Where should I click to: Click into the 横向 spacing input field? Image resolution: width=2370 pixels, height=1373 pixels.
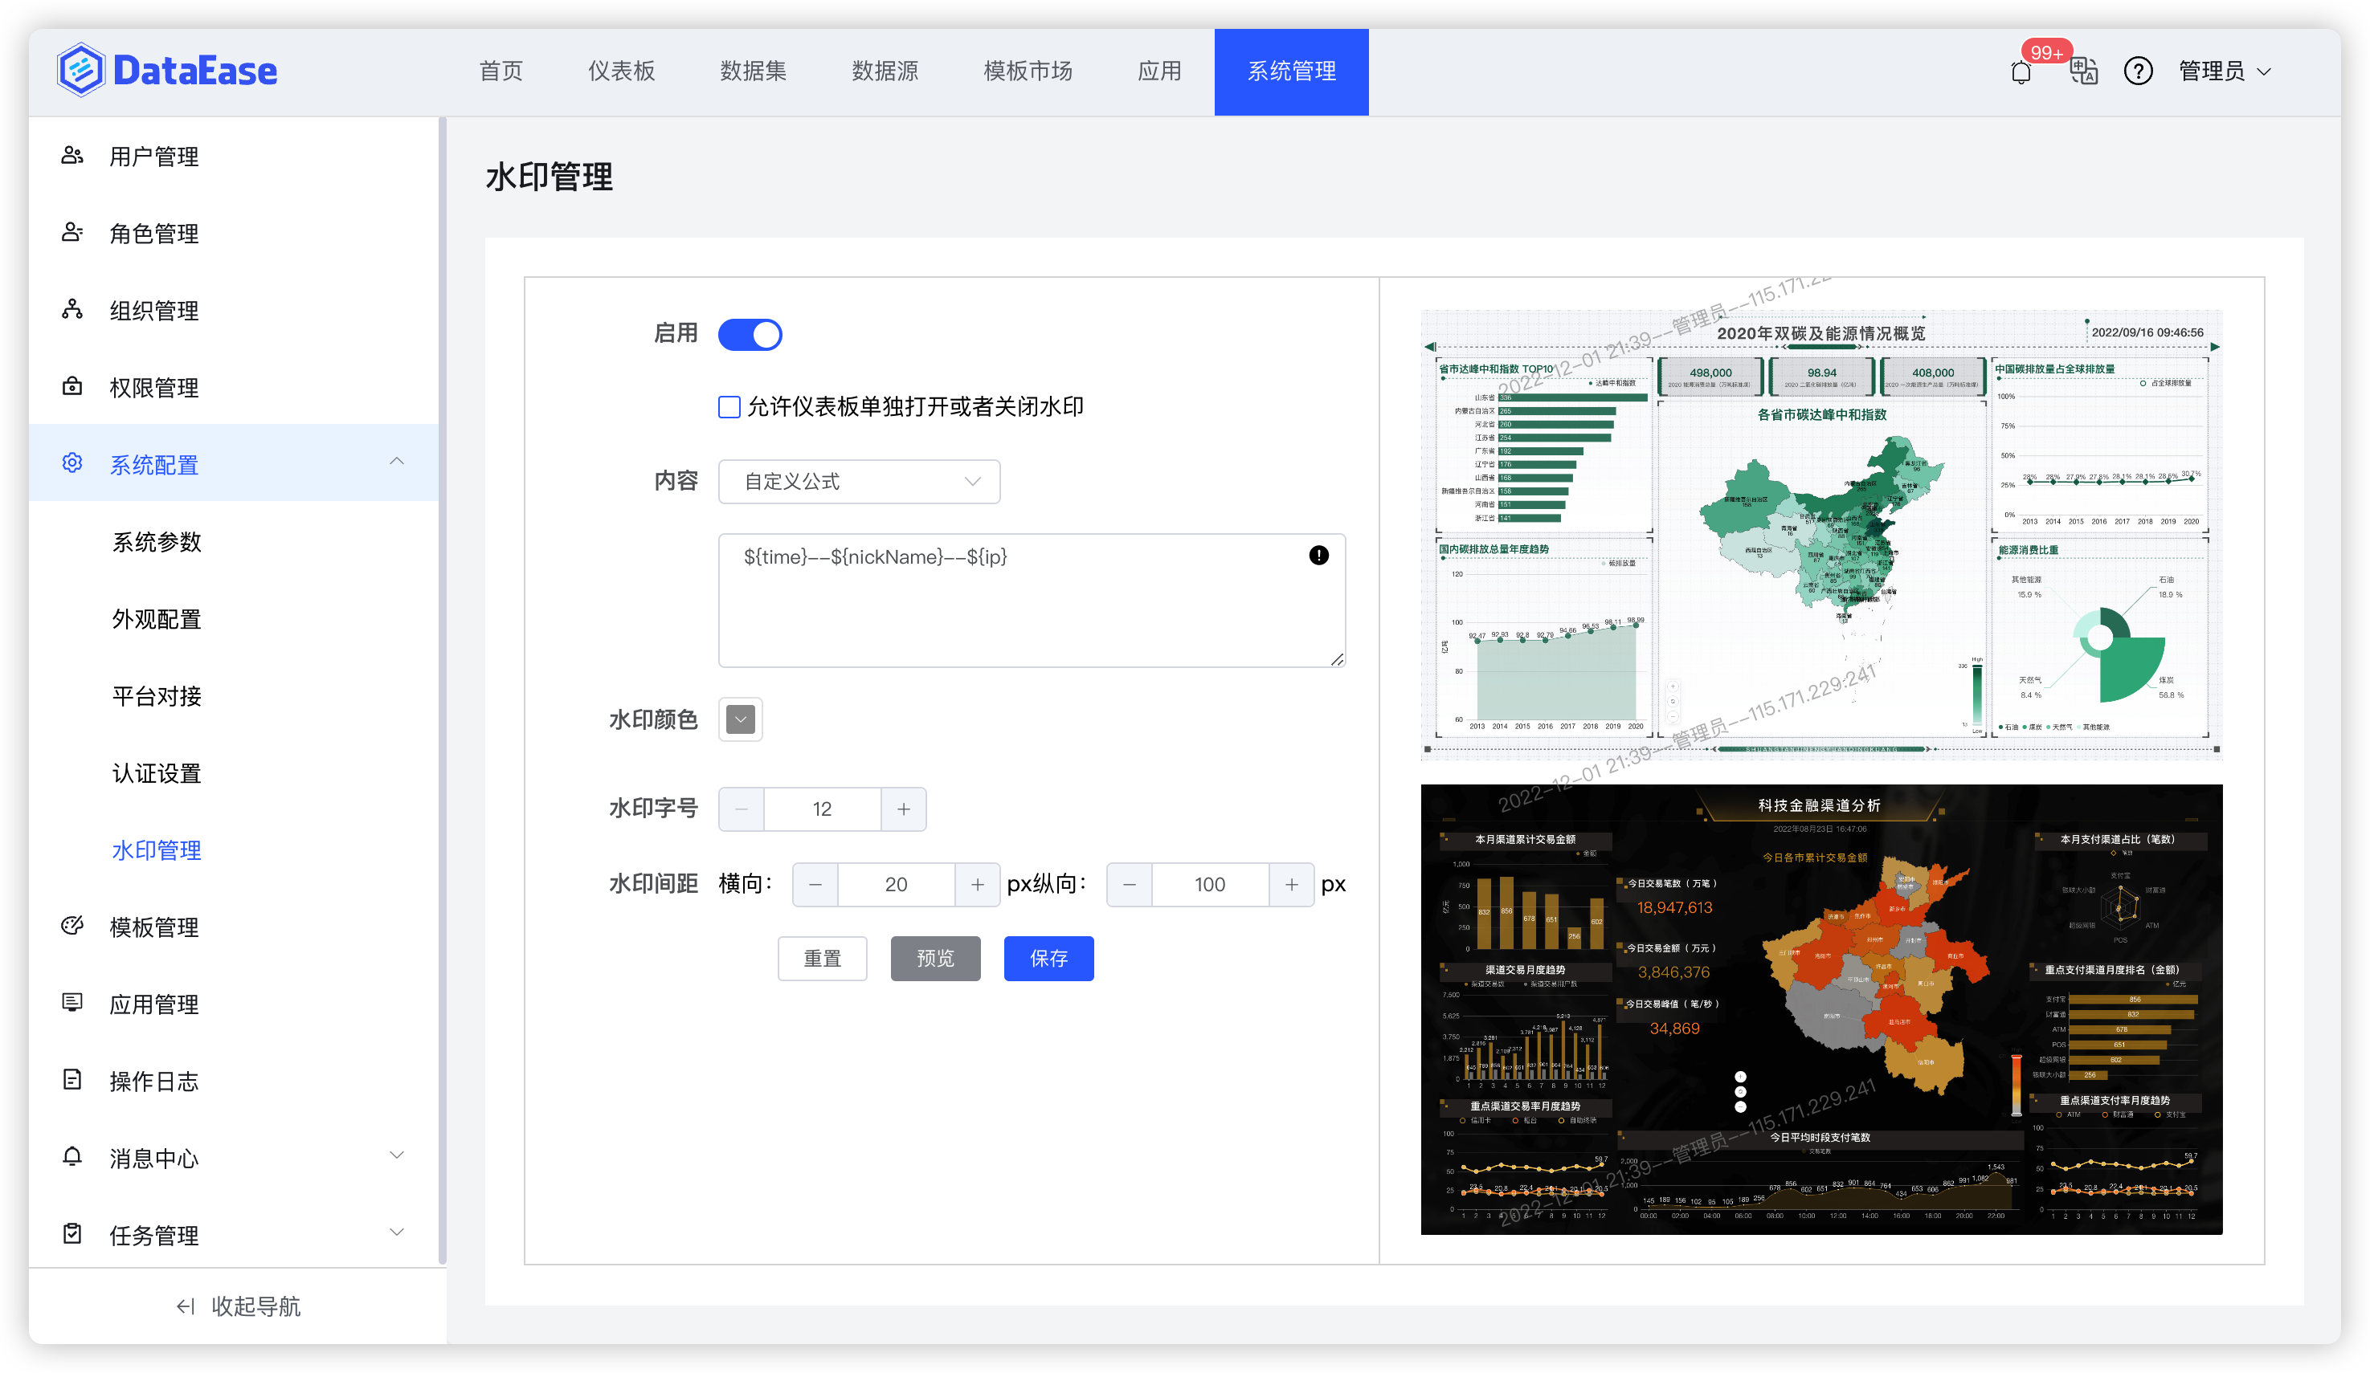point(895,884)
